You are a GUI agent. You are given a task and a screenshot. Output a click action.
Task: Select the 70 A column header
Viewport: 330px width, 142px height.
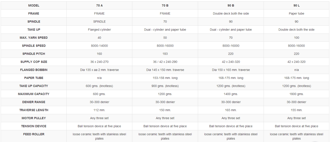tap(99, 5)
